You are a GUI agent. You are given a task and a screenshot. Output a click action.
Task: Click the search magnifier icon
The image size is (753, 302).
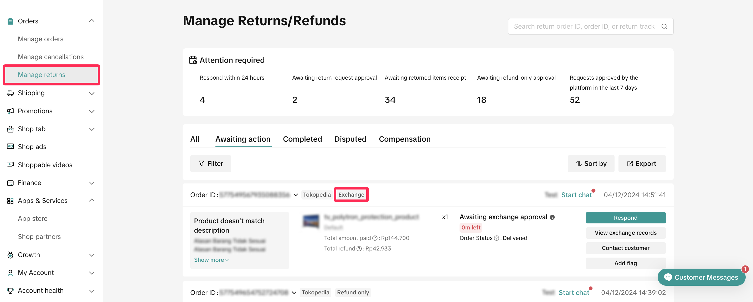point(664,26)
